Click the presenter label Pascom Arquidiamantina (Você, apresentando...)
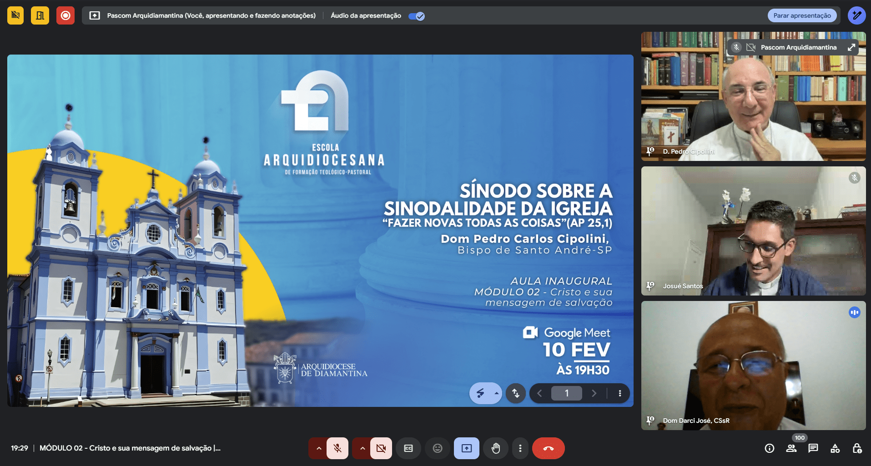Image resolution: width=871 pixels, height=466 pixels. [x=211, y=15]
